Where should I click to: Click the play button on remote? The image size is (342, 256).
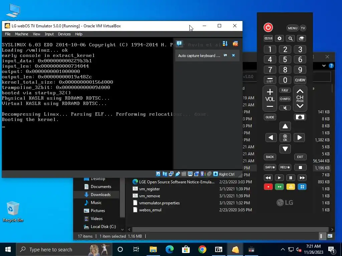[x=279, y=178]
